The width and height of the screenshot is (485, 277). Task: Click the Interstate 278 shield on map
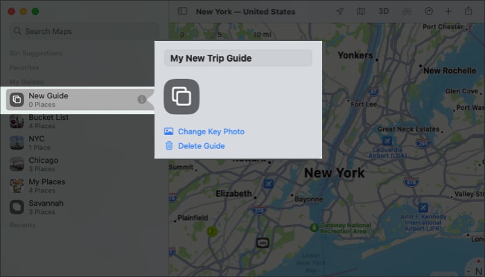tap(258, 211)
